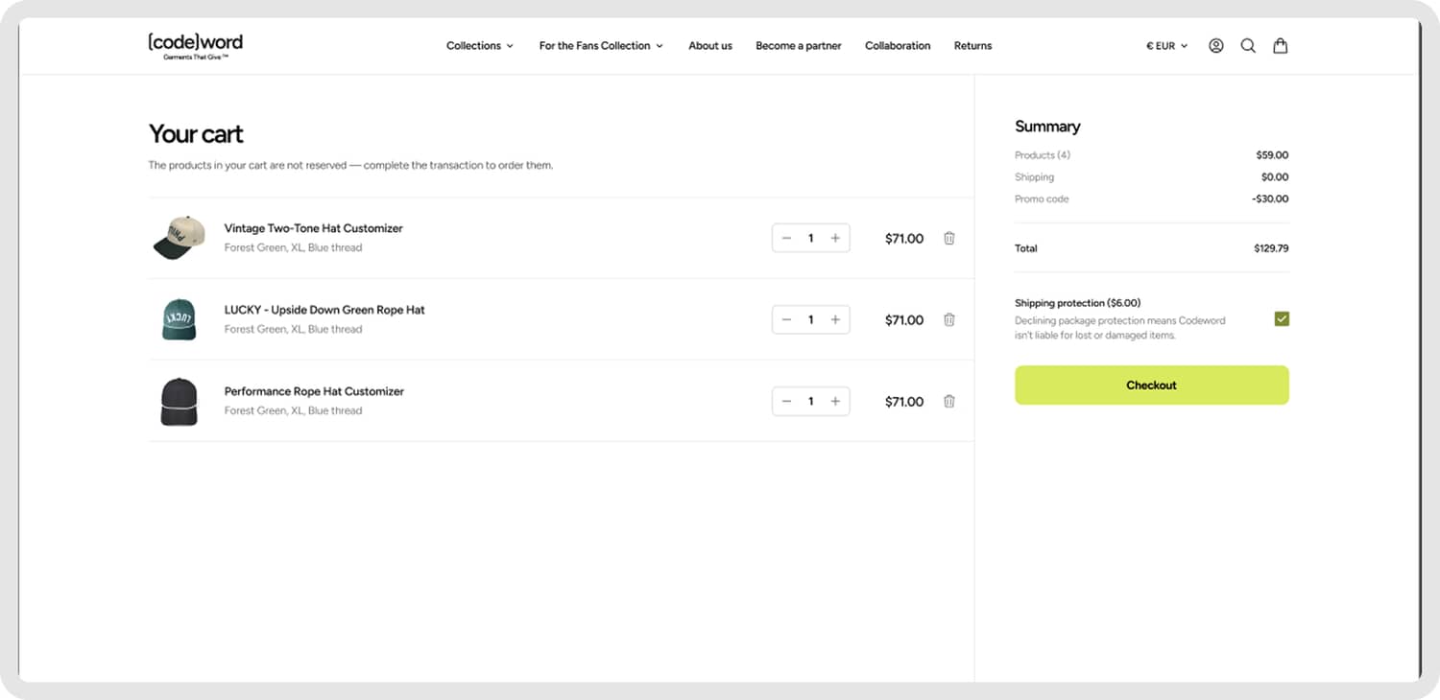Open the account profile icon
This screenshot has width=1440, height=700.
coord(1216,46)
